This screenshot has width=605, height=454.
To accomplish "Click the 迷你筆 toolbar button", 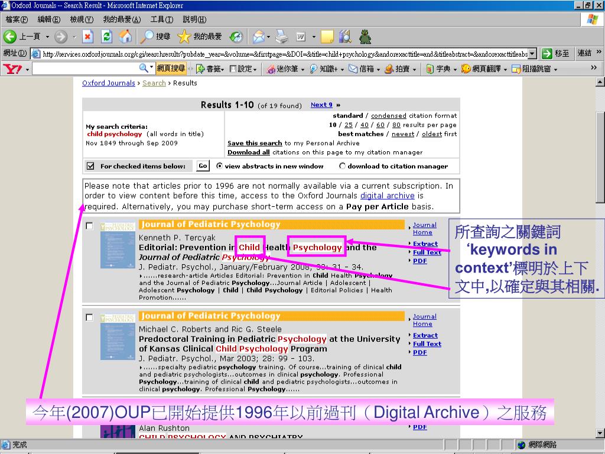I will [x=285, y=69].
